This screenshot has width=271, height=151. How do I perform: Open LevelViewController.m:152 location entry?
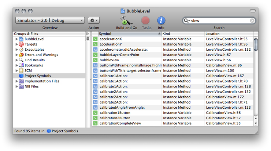click(228, 49)
